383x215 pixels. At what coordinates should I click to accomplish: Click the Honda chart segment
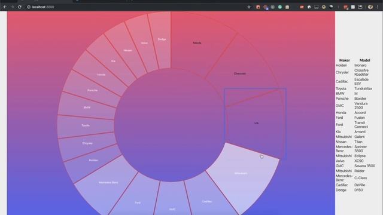[x=101, y=75]
